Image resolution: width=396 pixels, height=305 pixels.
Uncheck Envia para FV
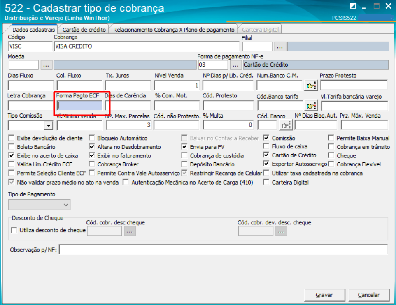(184, 147)
